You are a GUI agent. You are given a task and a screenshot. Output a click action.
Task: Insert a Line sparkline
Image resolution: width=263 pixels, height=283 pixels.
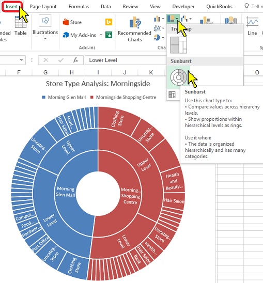point(252,26)
